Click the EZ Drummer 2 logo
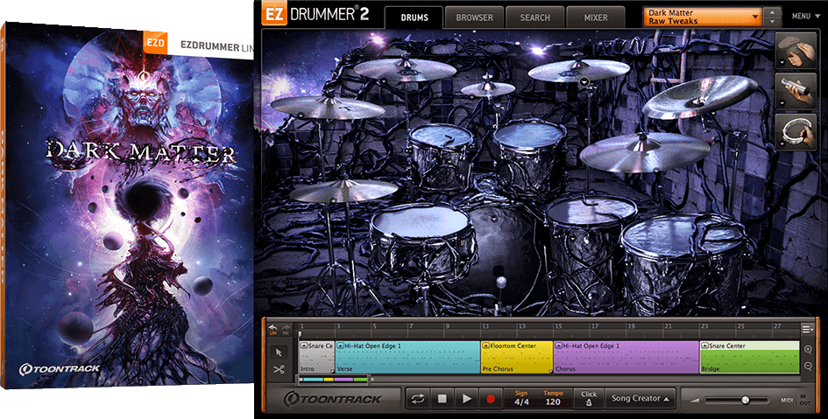Screen dimensions: 828x419 [315, 14]
